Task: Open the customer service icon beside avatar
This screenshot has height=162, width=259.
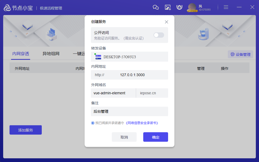Action: (x=179, y=7)
